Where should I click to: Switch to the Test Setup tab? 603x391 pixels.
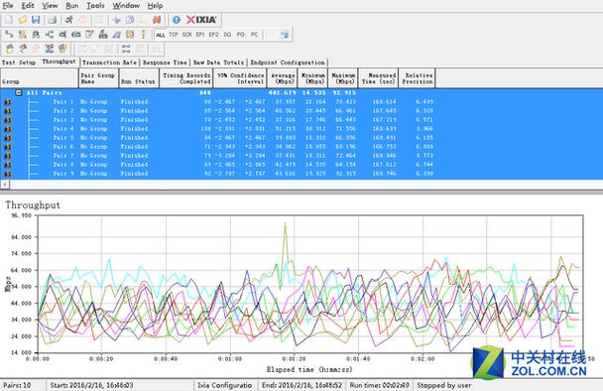click(x=19, y=63)
